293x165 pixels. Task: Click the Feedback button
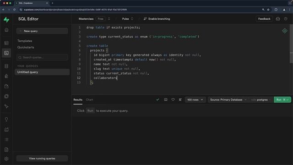(264, 19)
